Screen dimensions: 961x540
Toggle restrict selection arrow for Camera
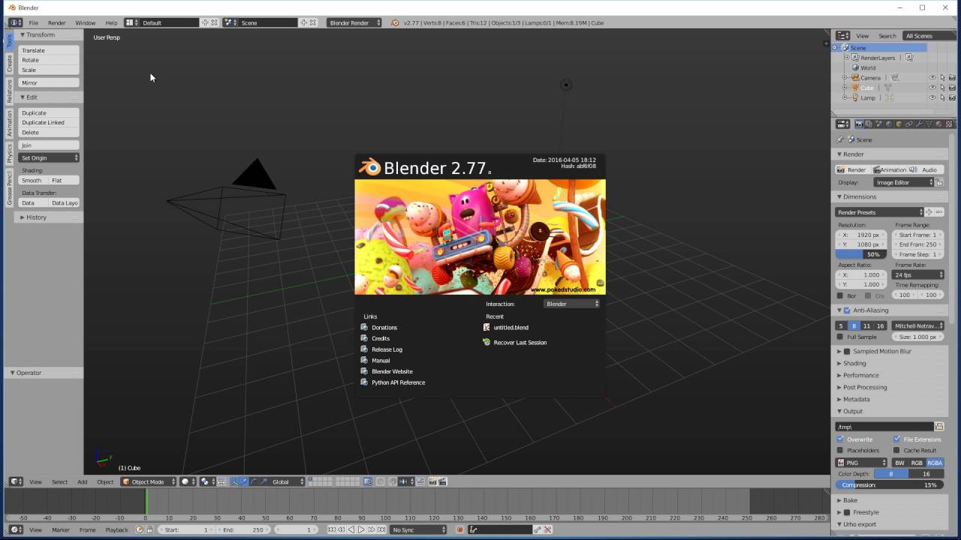click(x=942, y=77)
